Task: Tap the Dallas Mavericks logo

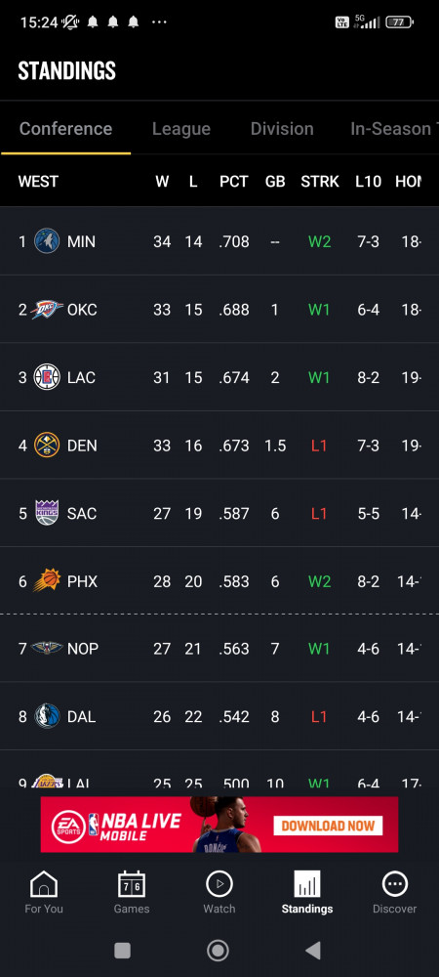Action: pos(47,716)
